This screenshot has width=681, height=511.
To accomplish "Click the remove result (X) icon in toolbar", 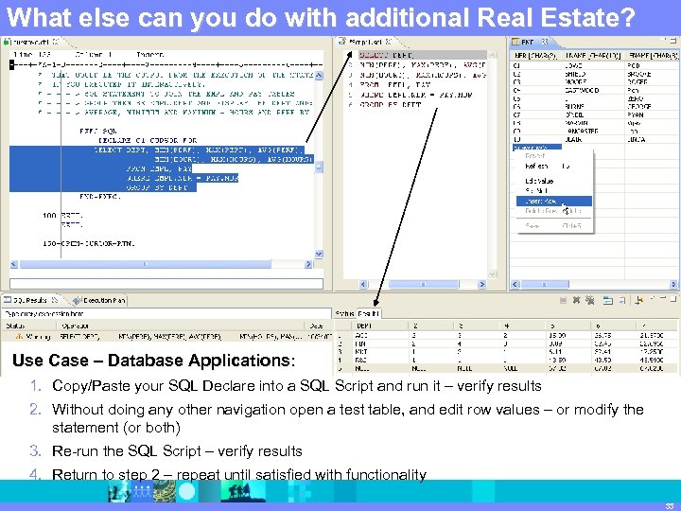I will point(576,300).
